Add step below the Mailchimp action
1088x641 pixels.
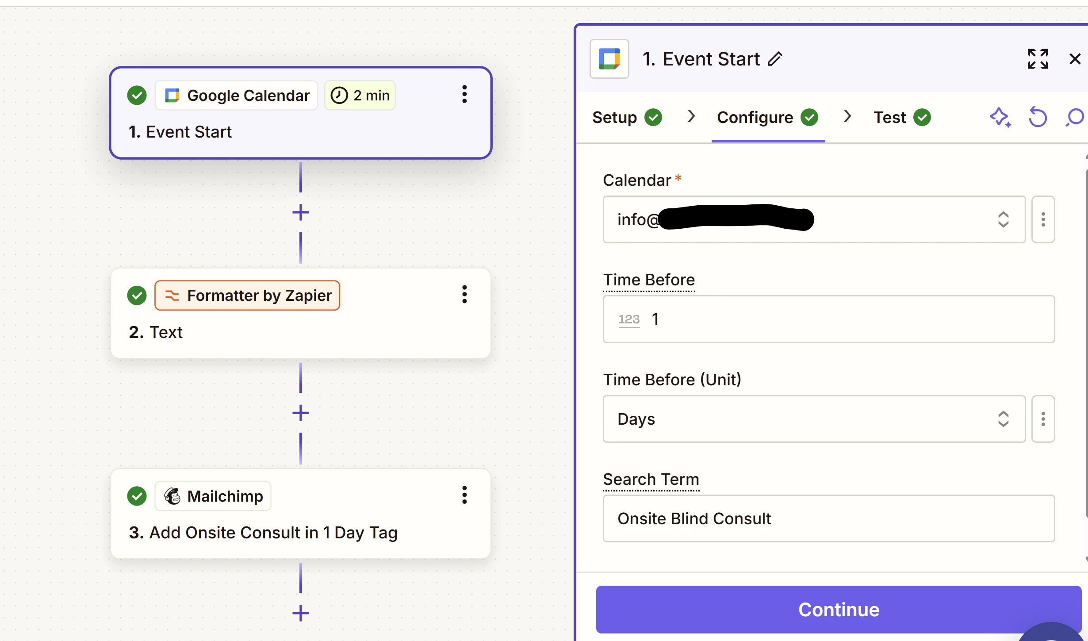coord(301,613)
